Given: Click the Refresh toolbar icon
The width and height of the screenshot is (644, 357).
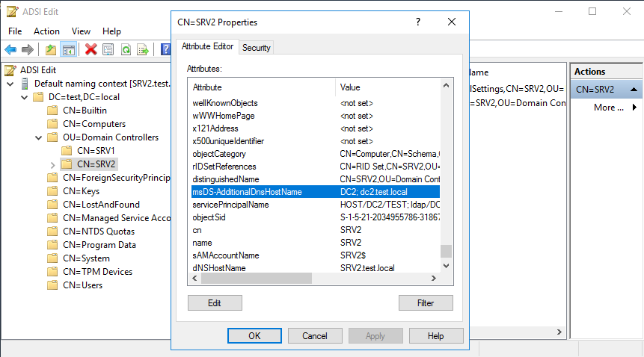Looking at the screenshot, I should (126, 49).
